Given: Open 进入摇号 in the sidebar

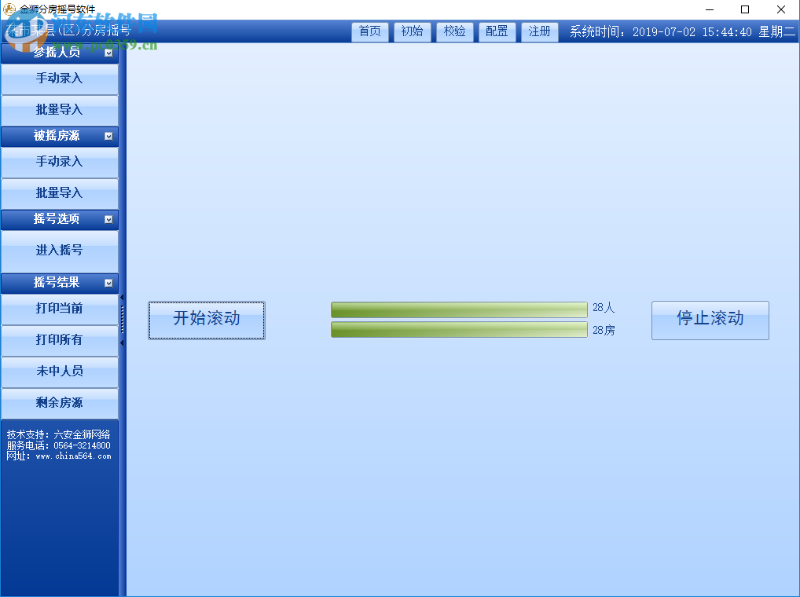Looking at the screenshot, I should click(60, 251).
